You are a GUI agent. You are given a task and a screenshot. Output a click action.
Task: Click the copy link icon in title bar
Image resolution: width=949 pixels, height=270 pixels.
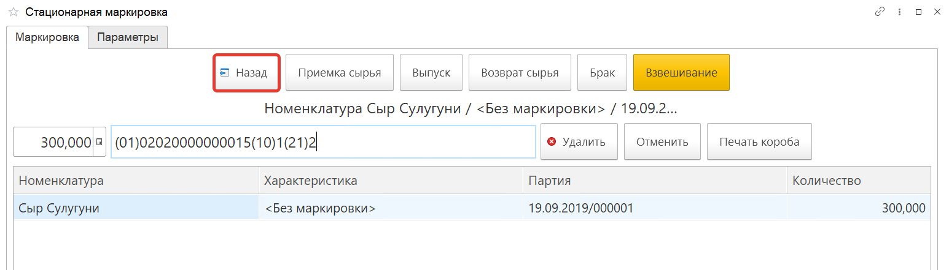point(880,12)
